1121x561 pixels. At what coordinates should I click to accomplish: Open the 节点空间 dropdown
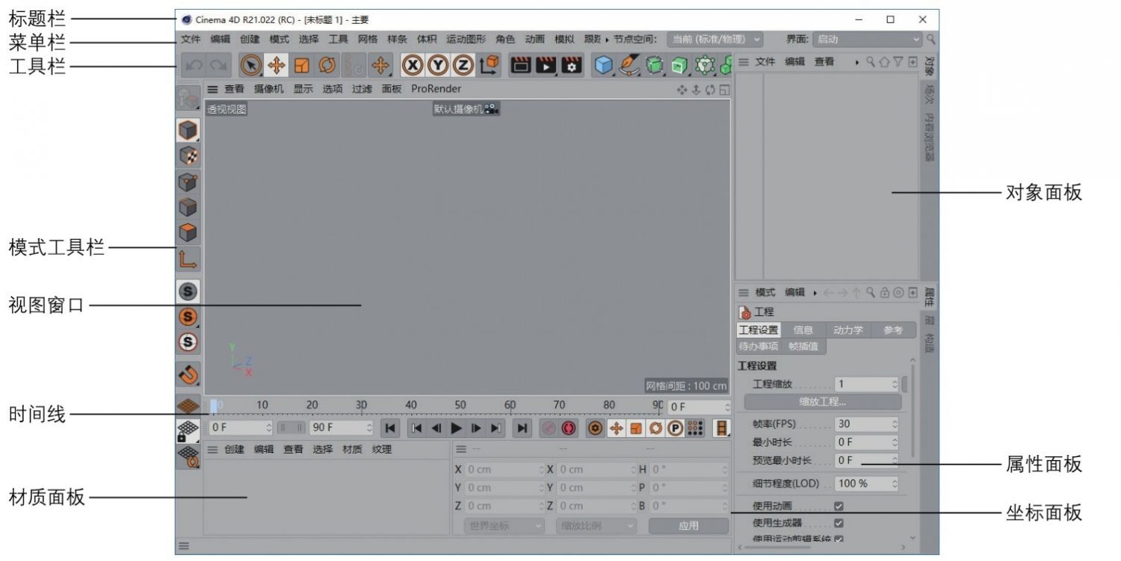(x=715, y=40)
